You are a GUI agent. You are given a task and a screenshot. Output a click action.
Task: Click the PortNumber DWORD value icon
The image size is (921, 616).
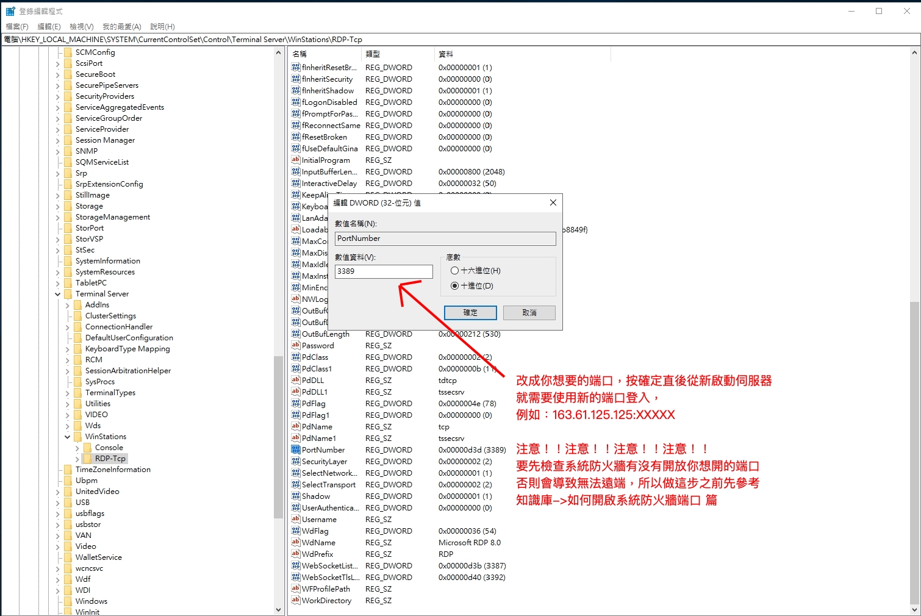tap(296, 450)
